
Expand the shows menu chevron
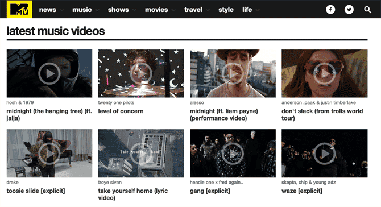[134, 10]
